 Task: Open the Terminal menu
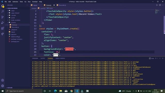[35, 2]
